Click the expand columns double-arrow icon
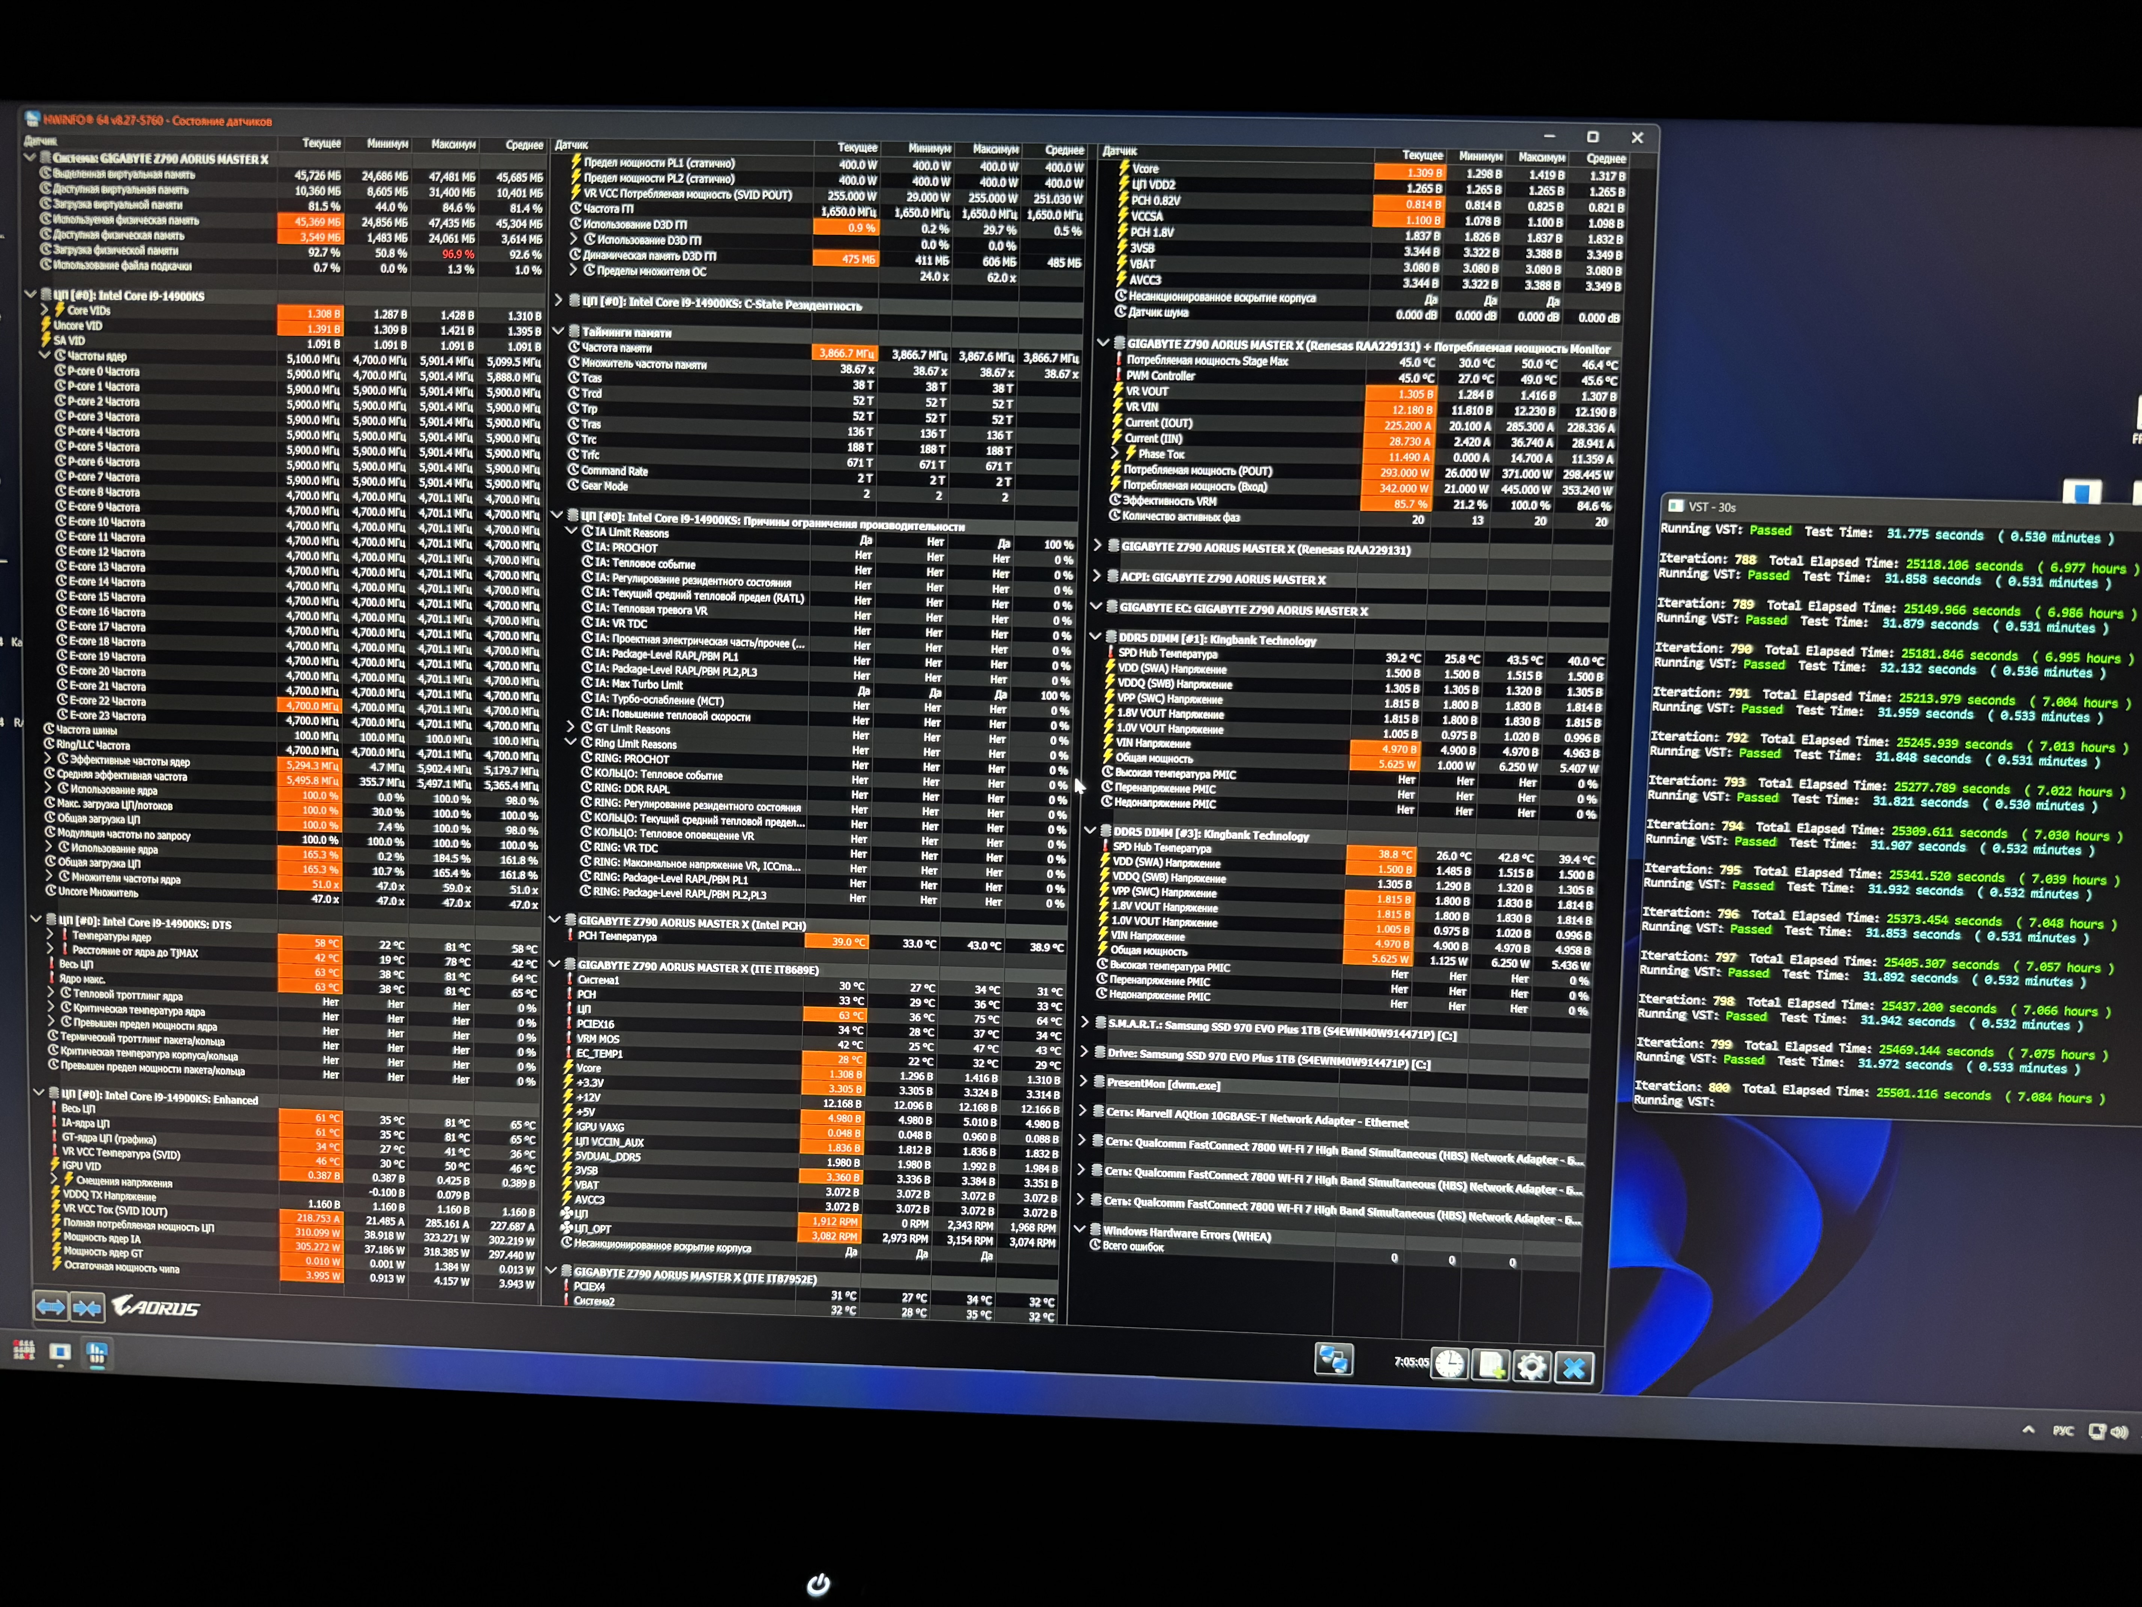 coord(50,1307)
